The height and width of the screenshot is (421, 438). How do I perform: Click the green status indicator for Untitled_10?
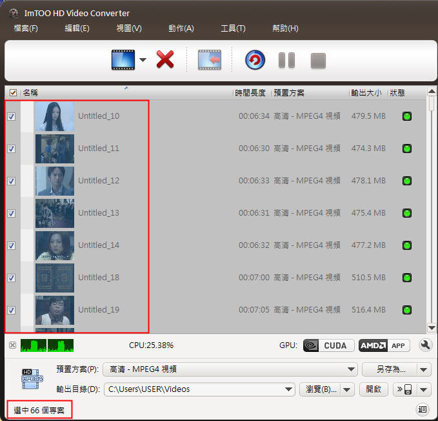point(407,116)
